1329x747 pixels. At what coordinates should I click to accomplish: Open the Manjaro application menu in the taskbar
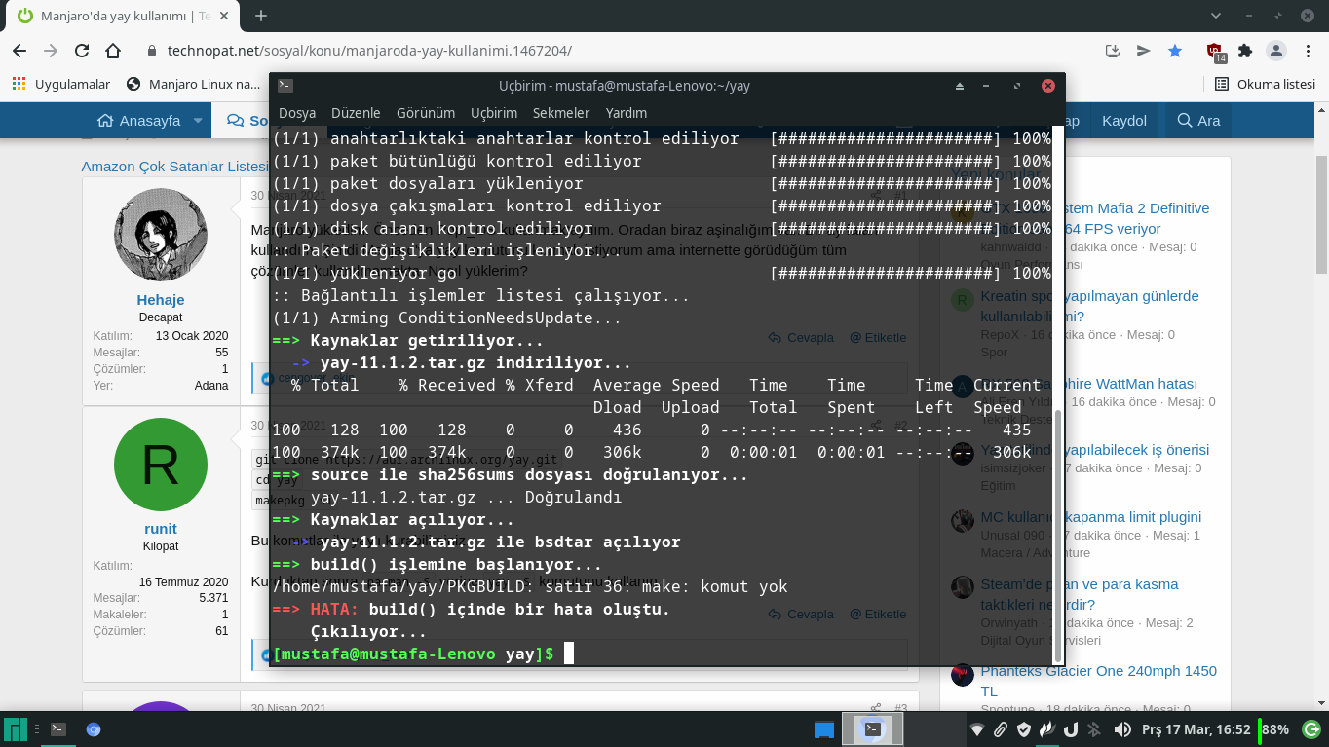coord(15,729)
